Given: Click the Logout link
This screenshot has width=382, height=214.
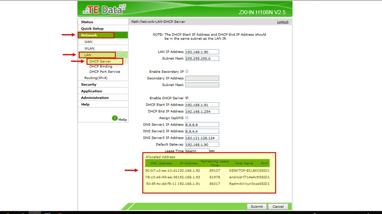Looking at the screenshot, I should 283,22.
